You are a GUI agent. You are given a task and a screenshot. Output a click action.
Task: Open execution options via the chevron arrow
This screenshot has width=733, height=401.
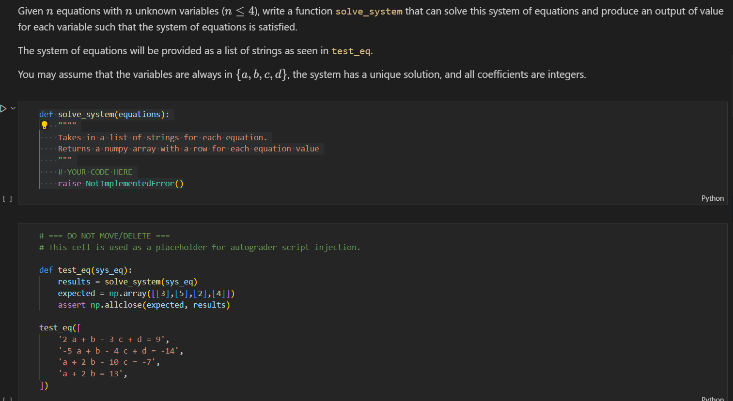[13, 108]
